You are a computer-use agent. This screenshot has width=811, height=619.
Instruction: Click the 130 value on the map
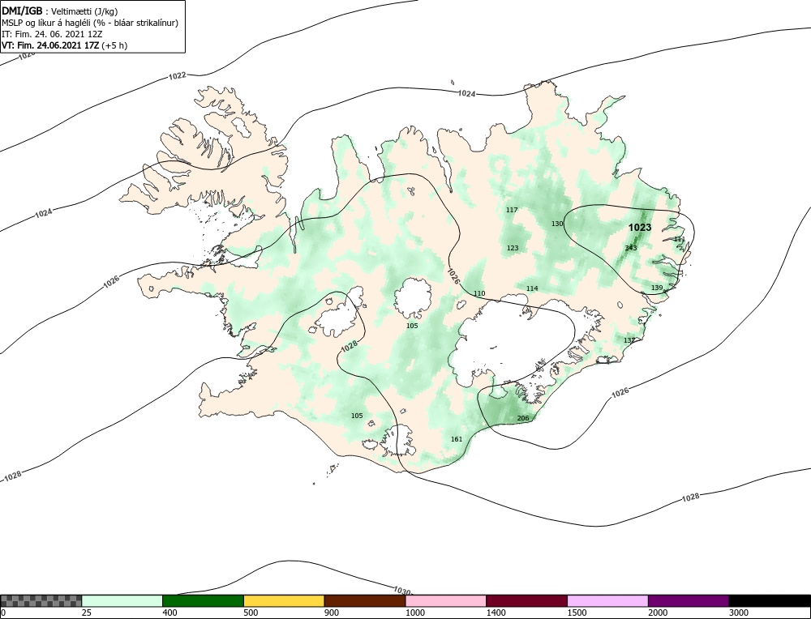click(557, 224)
